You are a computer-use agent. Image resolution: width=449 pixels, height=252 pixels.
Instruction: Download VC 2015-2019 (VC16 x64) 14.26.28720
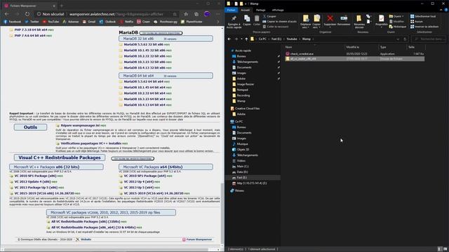point(154,193)
